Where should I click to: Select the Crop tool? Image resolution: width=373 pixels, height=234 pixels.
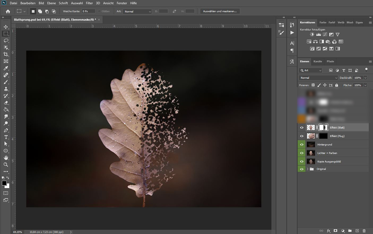(6, 54)
